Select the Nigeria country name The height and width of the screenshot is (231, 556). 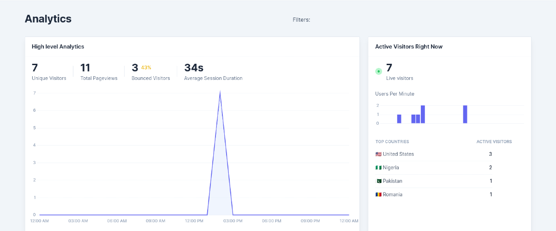391,167
